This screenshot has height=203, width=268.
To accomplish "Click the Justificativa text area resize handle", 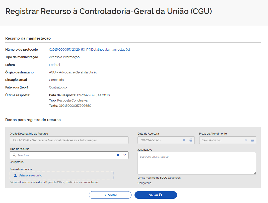I will (255, 173).
